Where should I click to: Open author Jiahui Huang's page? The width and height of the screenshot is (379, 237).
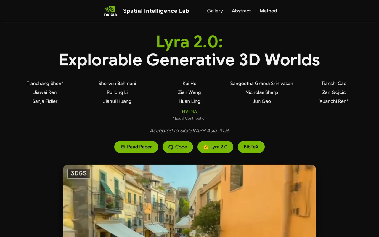117,101
